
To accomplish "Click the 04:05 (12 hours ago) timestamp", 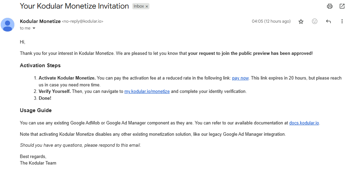I will (x=271, y=21).
